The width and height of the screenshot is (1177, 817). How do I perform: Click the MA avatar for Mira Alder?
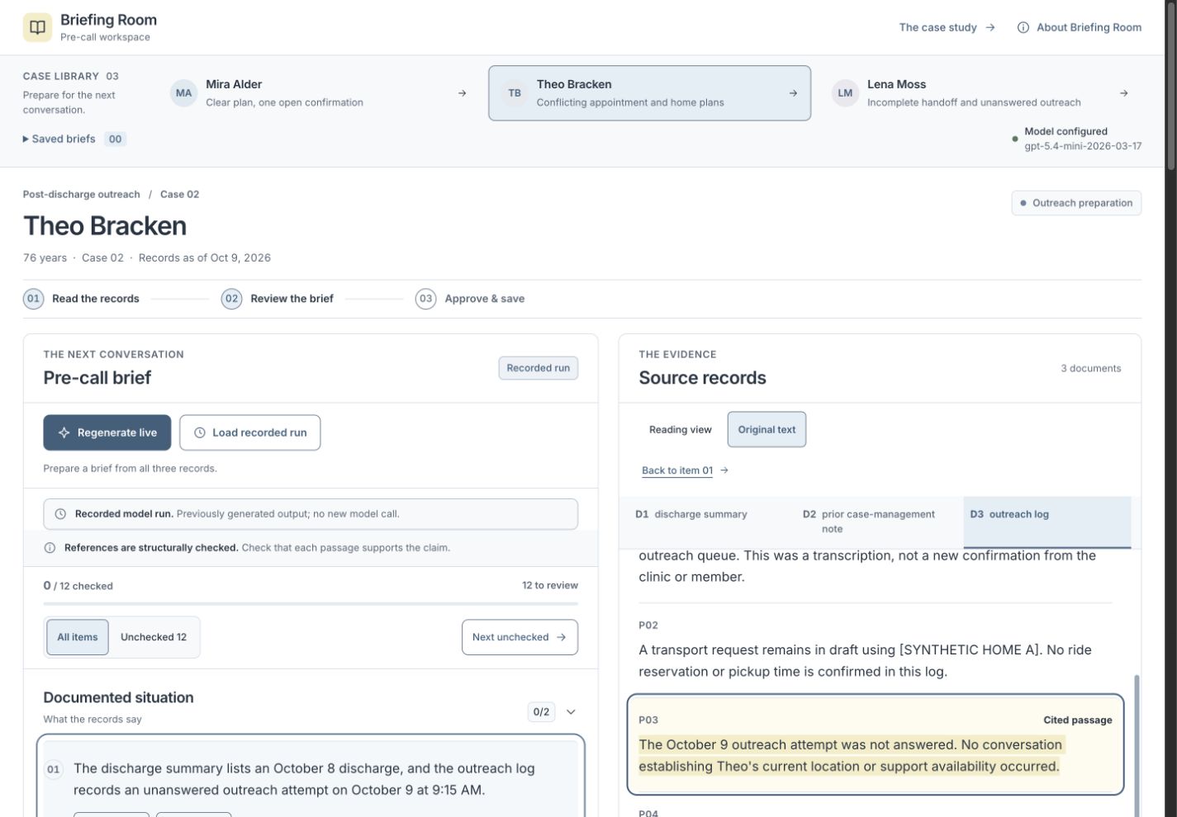click(x=183, y=93)
